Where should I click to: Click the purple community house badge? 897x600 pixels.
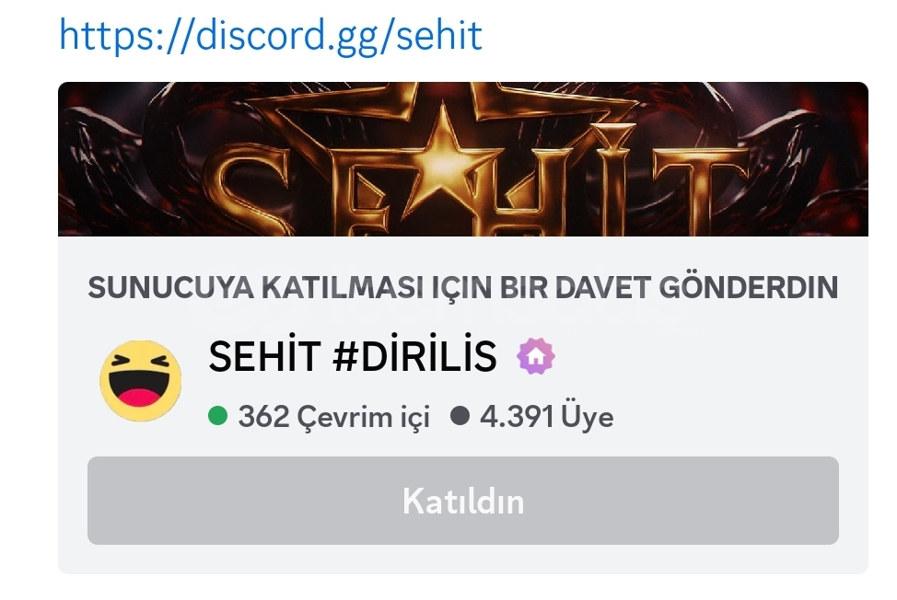coord(535,356)
